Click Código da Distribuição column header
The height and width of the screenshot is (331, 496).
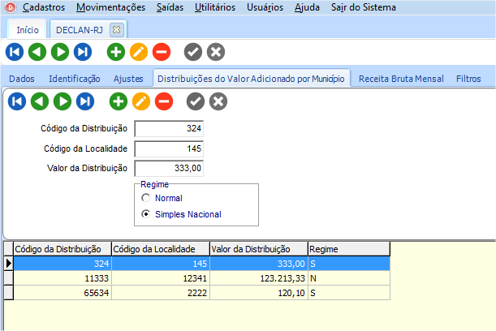63,249
